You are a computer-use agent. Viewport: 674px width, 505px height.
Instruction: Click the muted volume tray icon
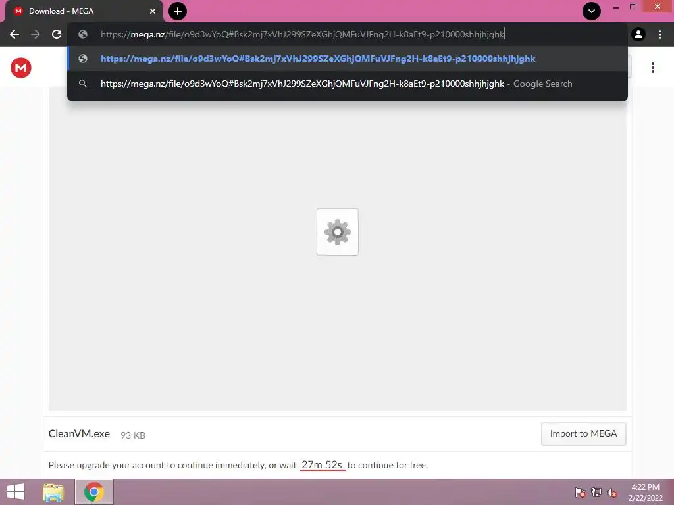point(612,493)
